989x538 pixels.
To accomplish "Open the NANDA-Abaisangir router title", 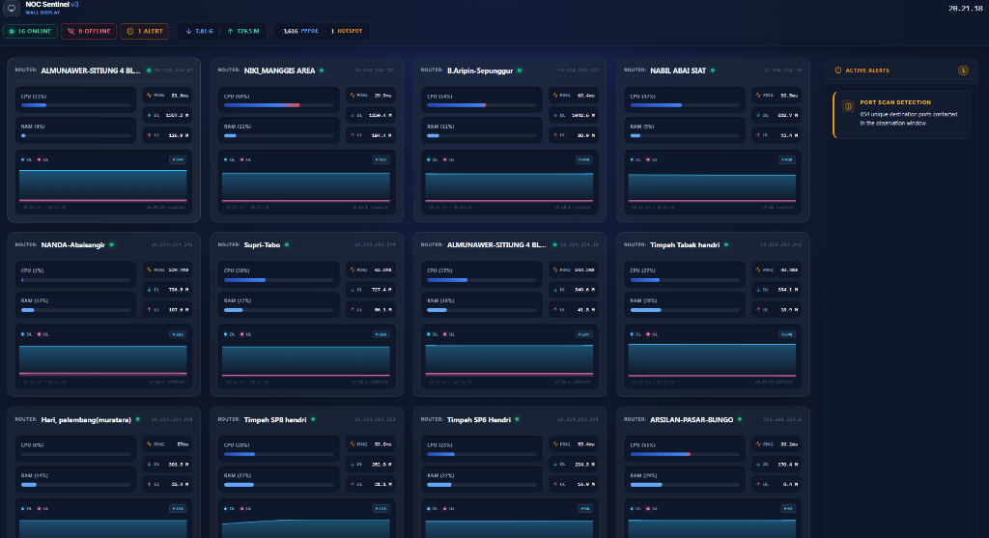I will tap(73, 244).
